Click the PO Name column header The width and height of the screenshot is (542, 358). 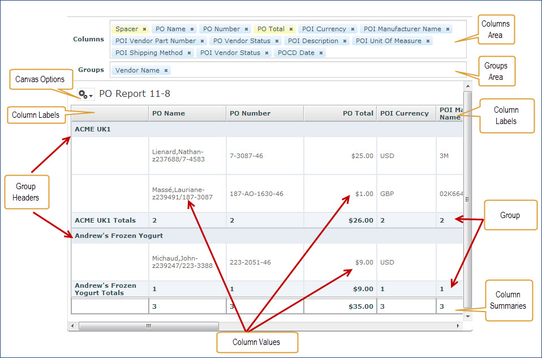pos(169,113)
